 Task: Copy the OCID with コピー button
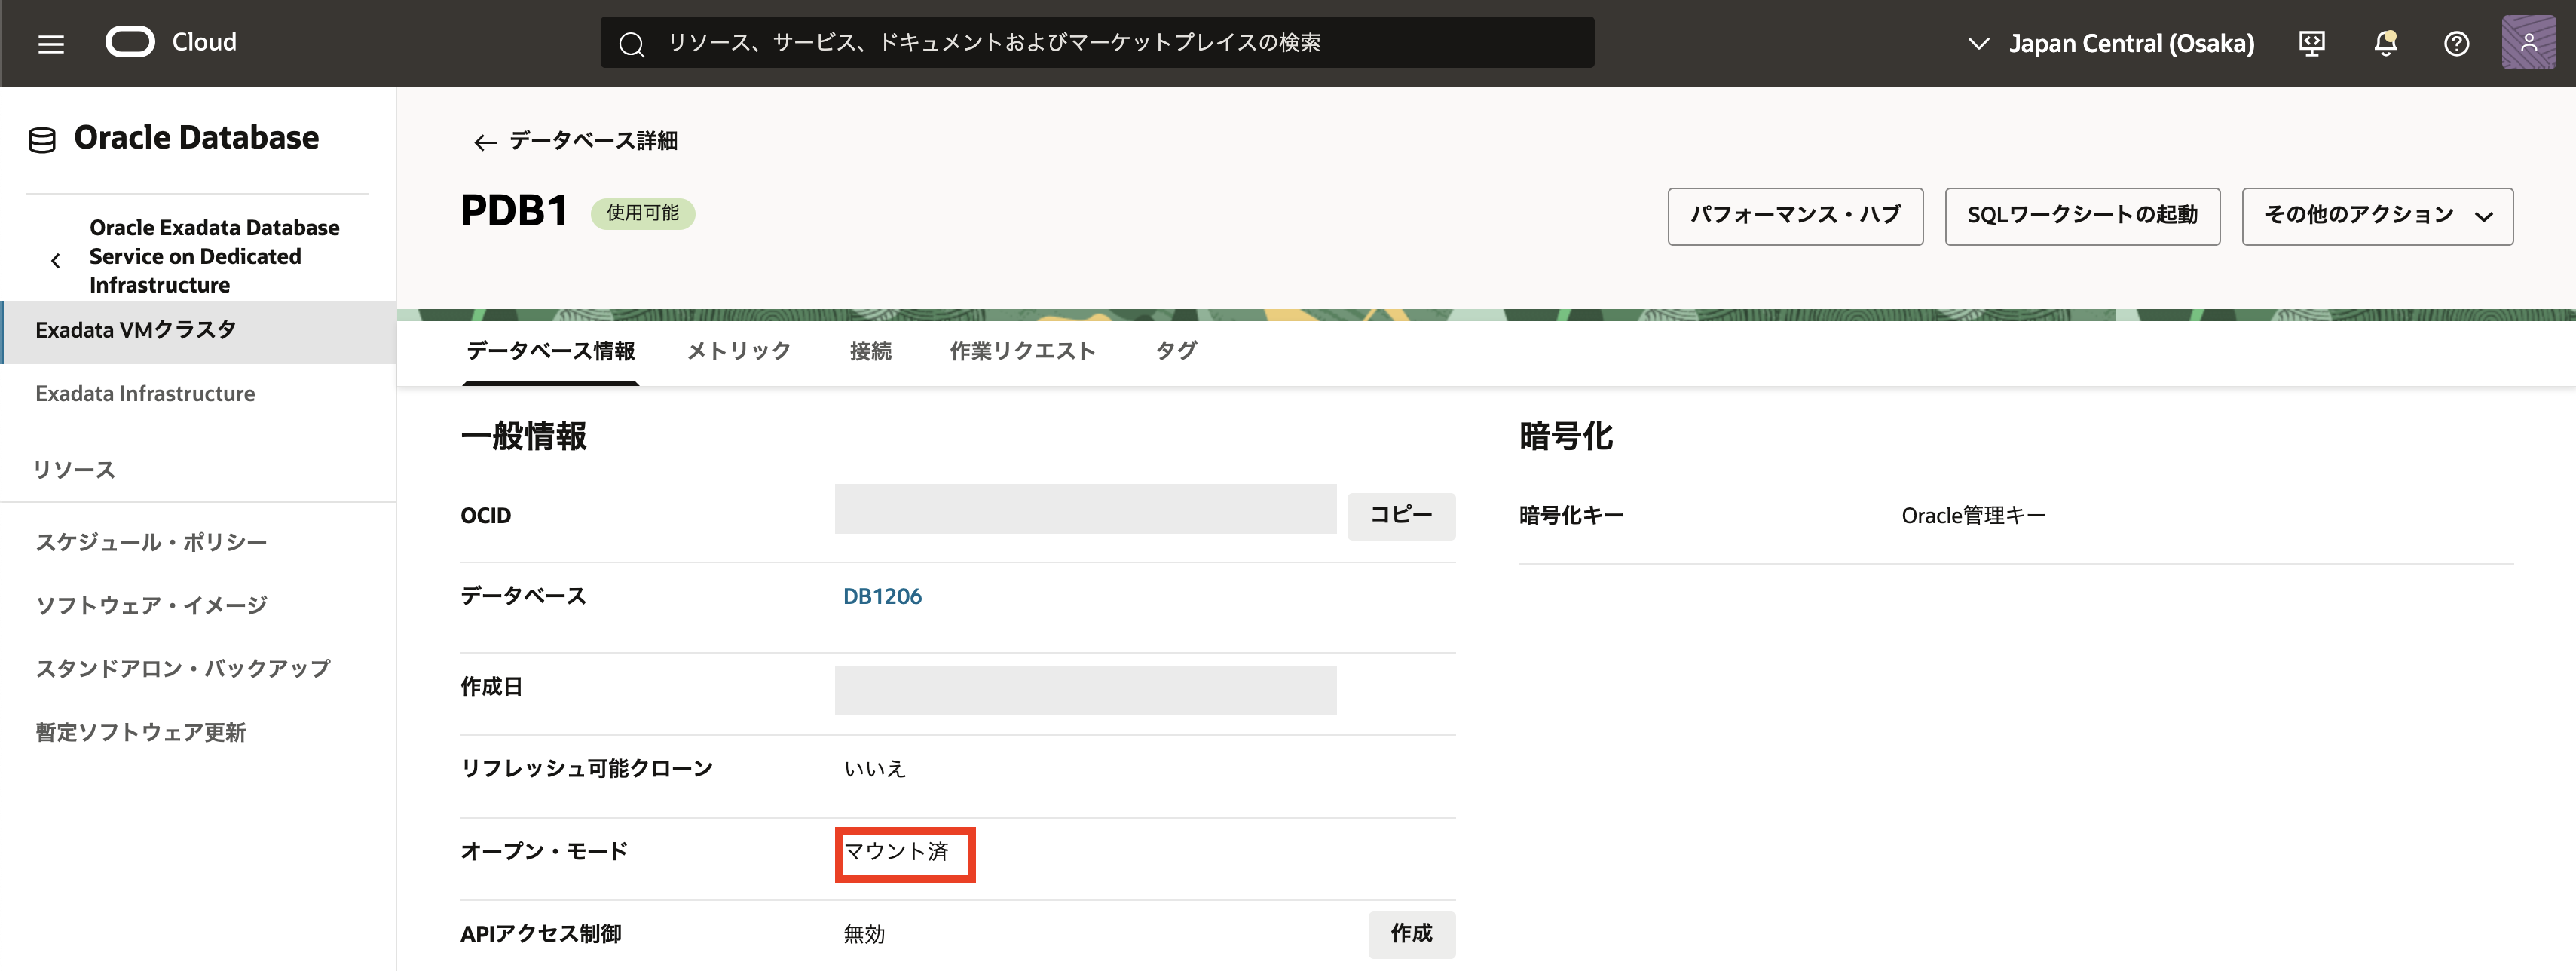point(1400,515)
